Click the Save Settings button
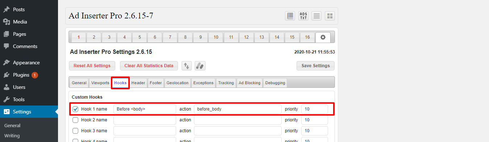The height and width of the screenshot is (142, 489). tap(315, 66)
